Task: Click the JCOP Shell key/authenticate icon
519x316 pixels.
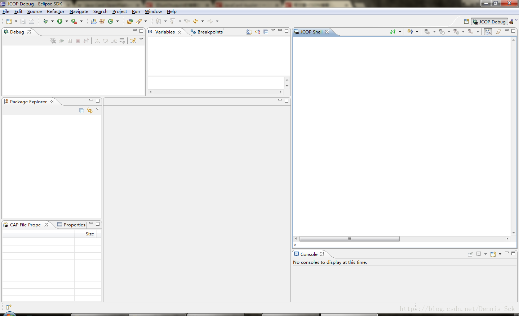Action: (x=410, y=32)
